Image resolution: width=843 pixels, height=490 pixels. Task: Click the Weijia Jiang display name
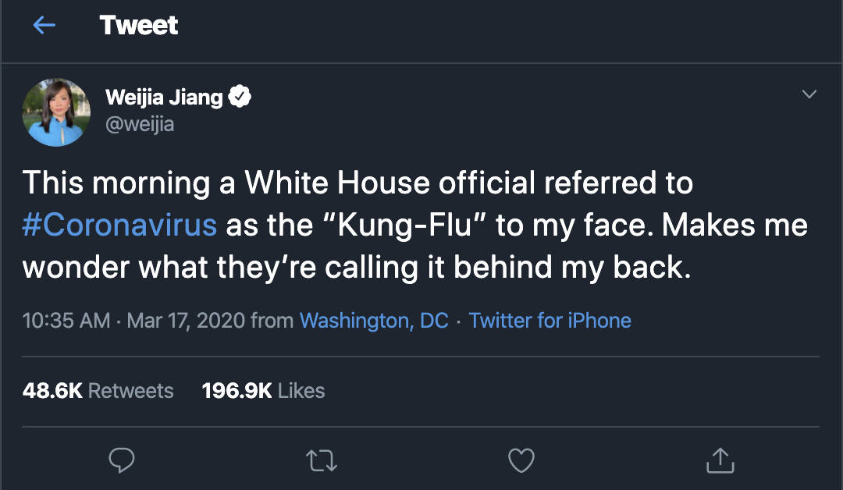pyautogui.click(x=164, y=98)
